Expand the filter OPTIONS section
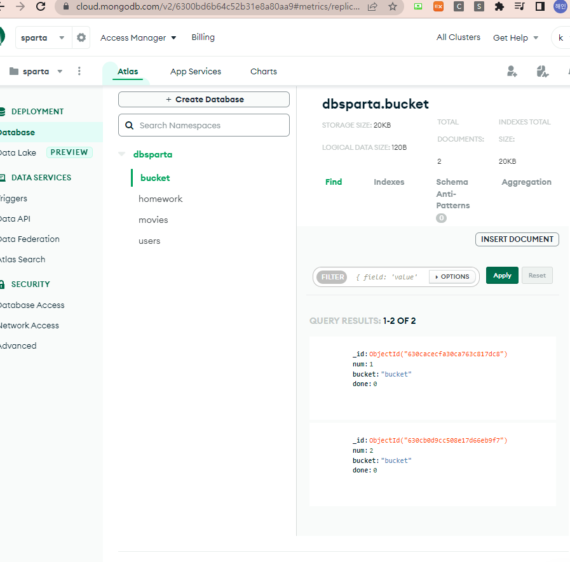Viewport: 570px width, 562px height. pyautogui.click(x=452, y=277)
